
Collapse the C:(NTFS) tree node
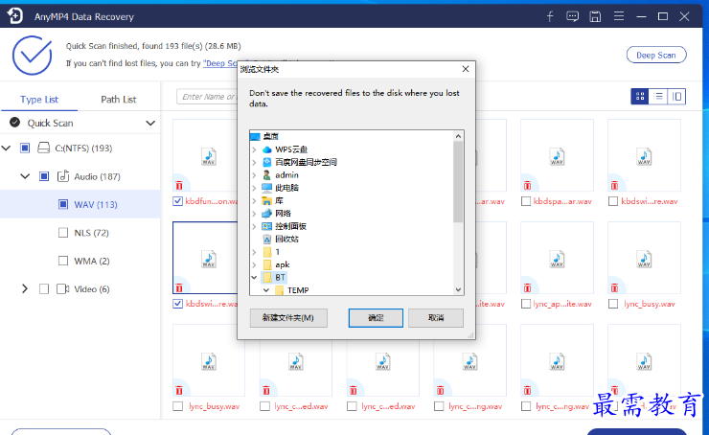[x=7, y=148]
